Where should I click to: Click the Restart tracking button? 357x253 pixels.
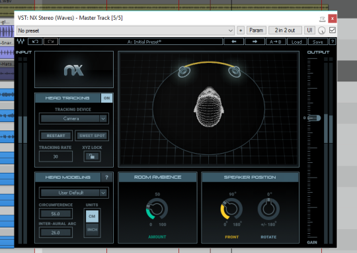(x=56, y=136)
